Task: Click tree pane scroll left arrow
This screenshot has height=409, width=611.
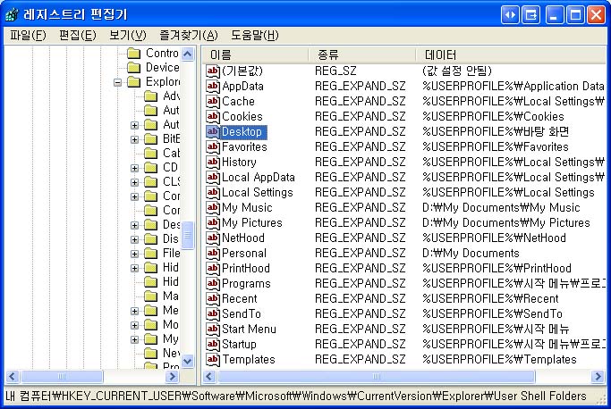Action: point(13,376)
